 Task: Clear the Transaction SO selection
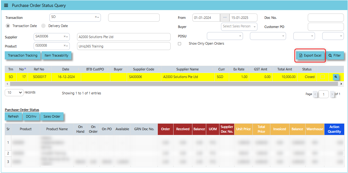click(x=96, y=17)
